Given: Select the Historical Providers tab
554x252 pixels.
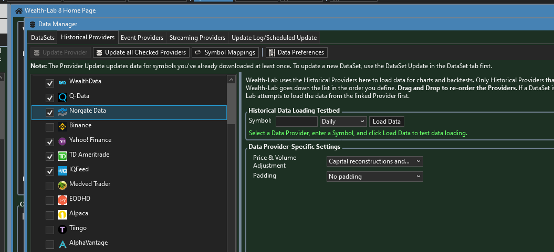Looking at the screenshot, I should coord(88,37).
